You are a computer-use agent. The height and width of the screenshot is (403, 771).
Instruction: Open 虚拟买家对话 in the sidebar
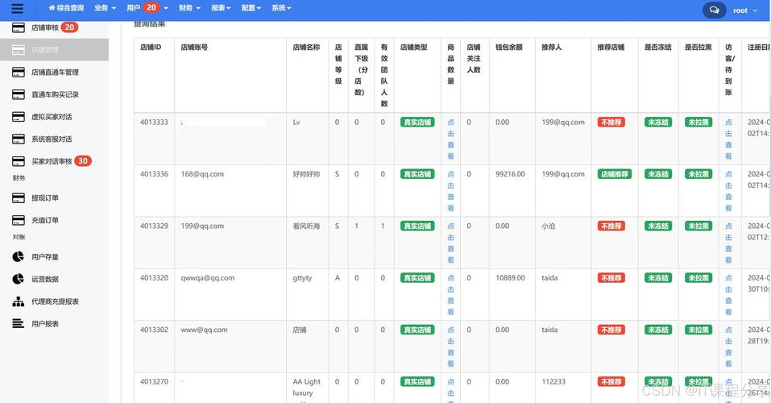coord(52,117)
